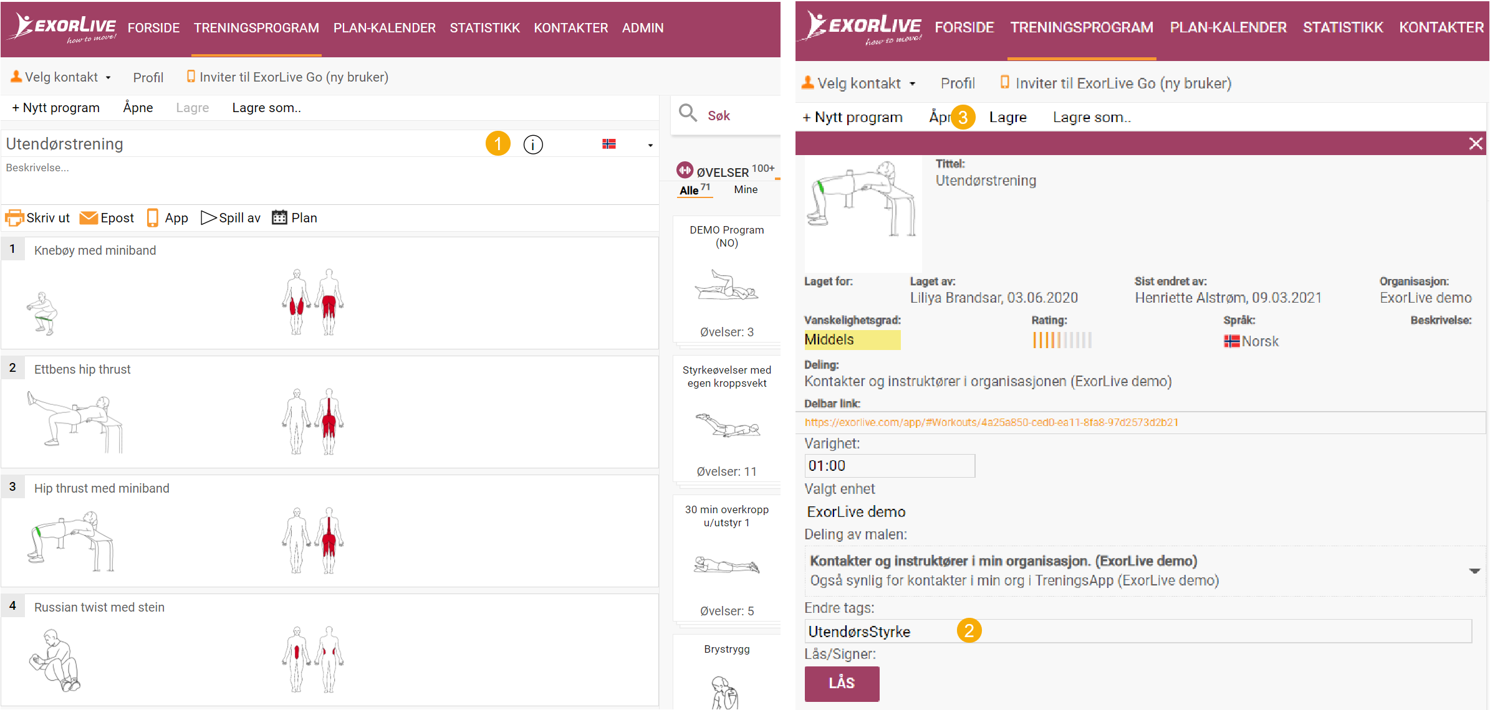Viewport: 1490px width, 710px height.
Task: Click the search magnifier icon
Action: [x=688, y=113]
